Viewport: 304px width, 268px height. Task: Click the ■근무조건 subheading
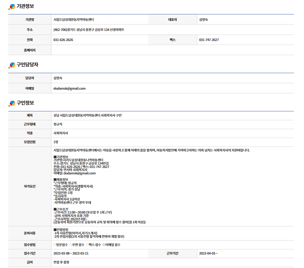(61, 209)
